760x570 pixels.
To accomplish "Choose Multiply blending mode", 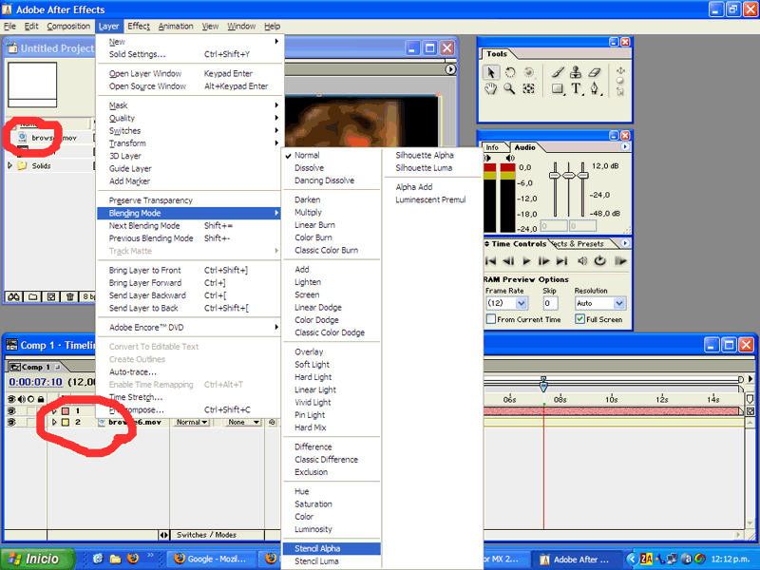I will pos(332,212).
